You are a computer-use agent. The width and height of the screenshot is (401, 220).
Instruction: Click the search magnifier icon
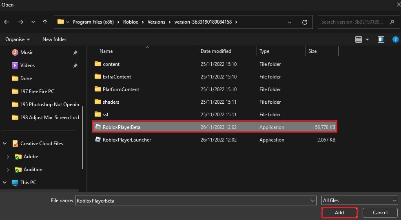click(392, 22)
